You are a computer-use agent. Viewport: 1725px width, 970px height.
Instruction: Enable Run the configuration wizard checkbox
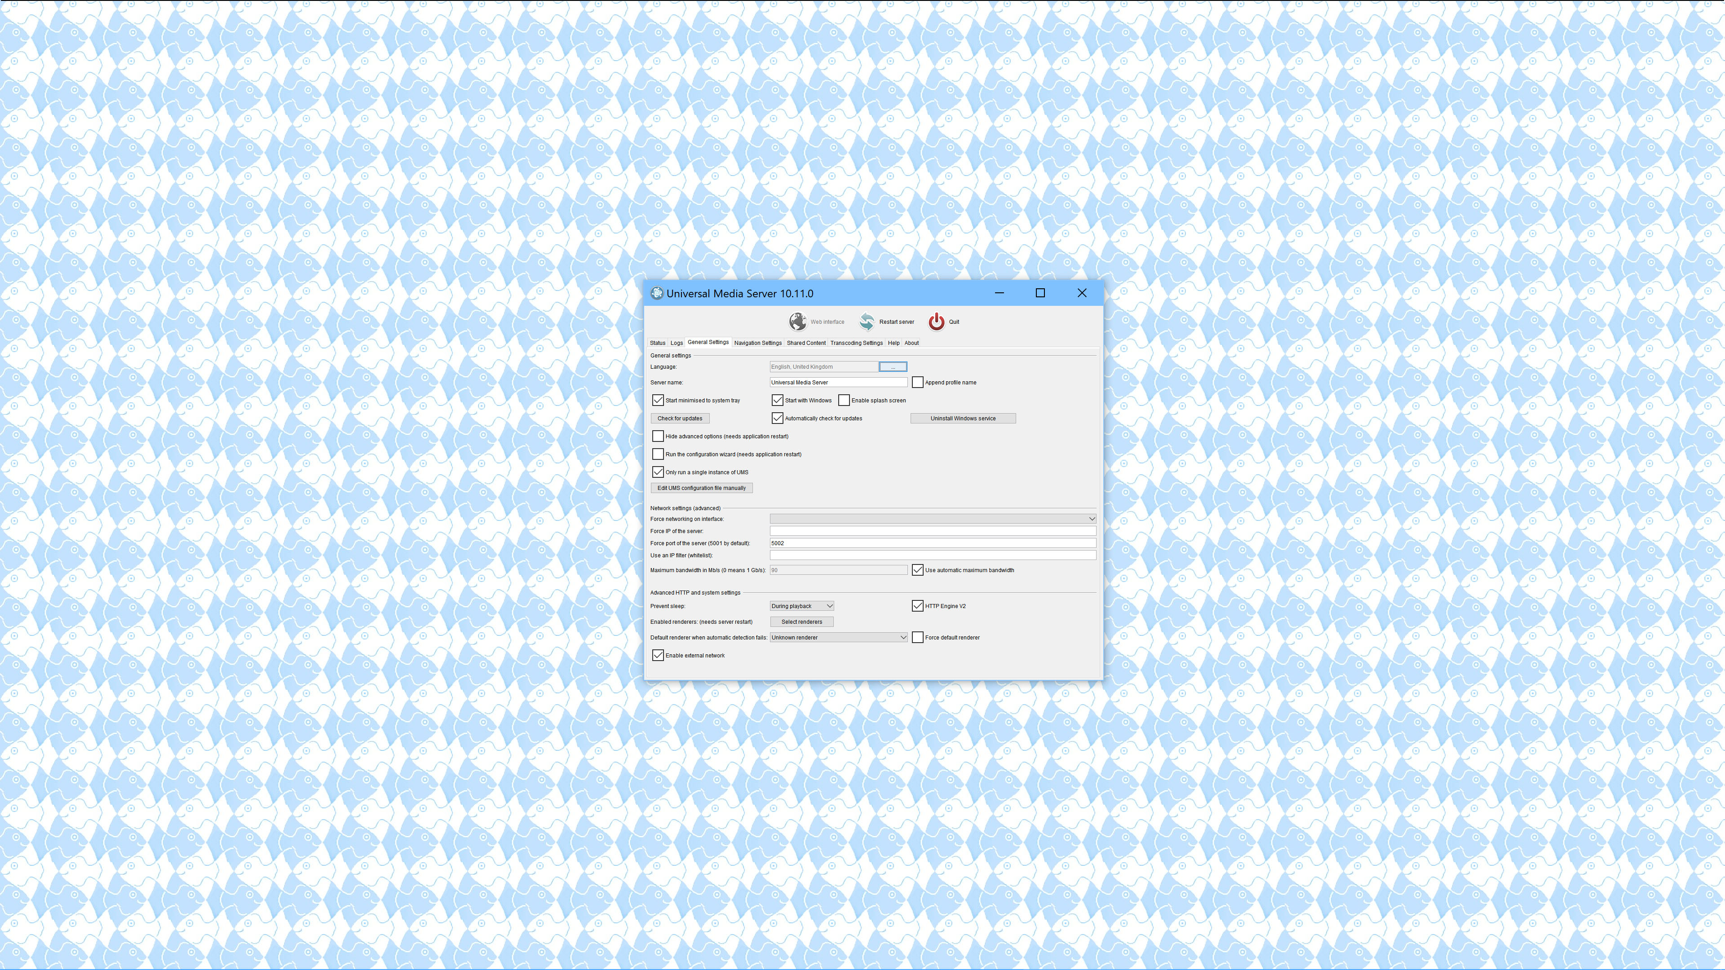click(x=658, y=454)
